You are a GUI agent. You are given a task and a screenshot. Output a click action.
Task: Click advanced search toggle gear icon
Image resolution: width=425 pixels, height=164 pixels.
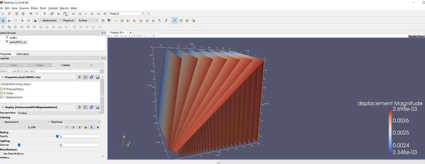[102, 71]
